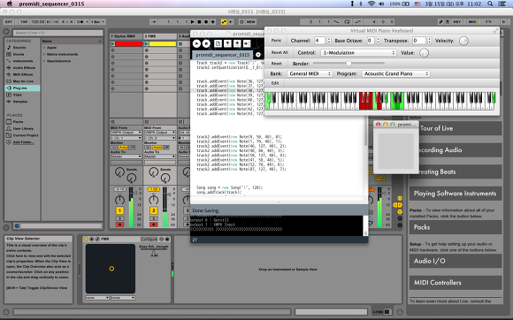This screenshot has height=320, width=513.
Task: Stop playback in the Ableton Live transport
Action: click(x=199, y=22)
